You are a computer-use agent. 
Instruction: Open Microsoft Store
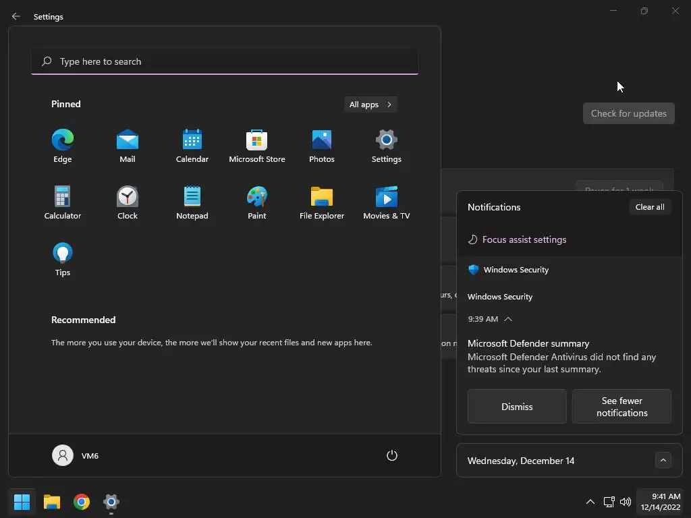point(257,146)
